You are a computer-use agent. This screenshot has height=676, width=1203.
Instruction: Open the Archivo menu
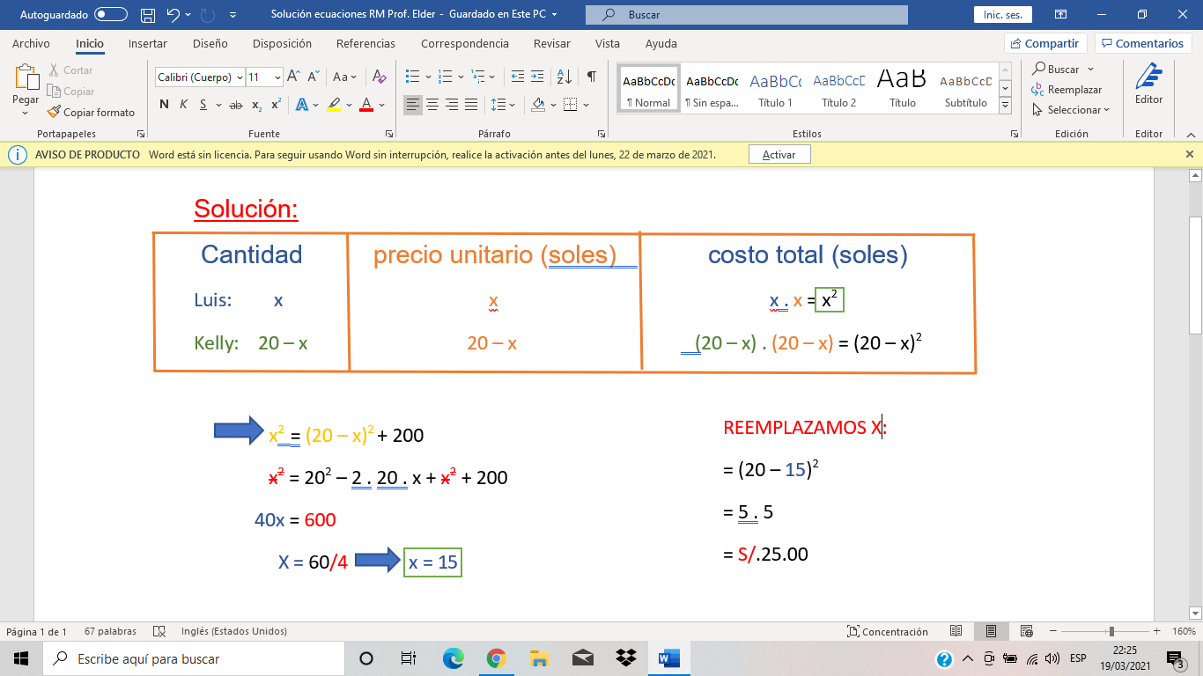tap(31, 43)
